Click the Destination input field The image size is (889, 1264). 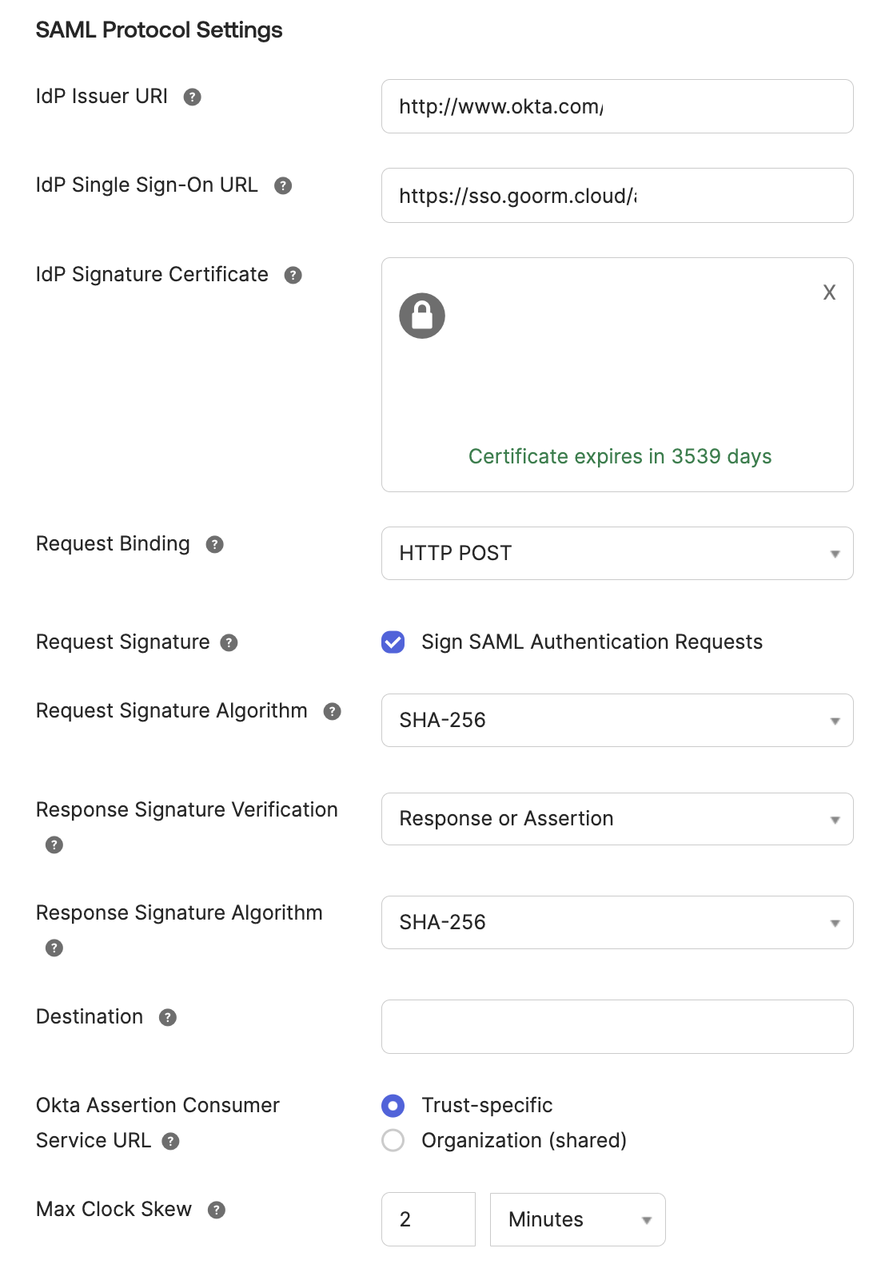click(x=616, y=1026)
